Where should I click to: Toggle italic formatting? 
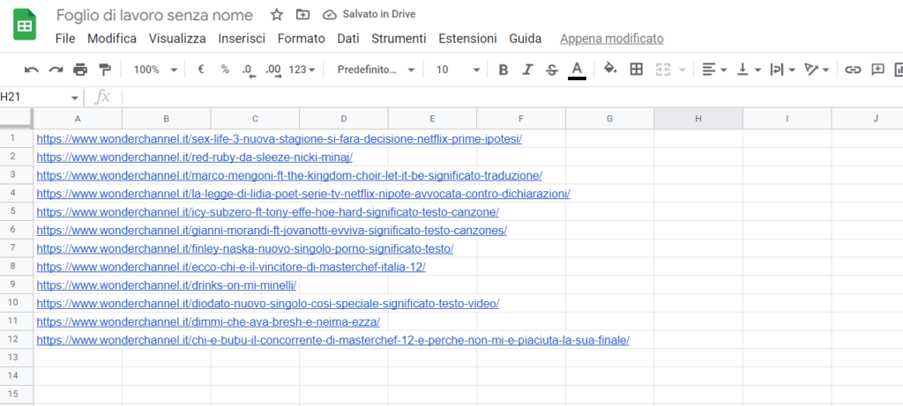tap(527, 70)
